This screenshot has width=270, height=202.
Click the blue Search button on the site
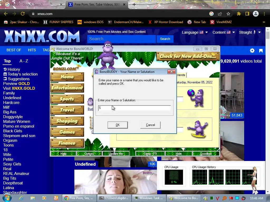[x=165, y=39]
